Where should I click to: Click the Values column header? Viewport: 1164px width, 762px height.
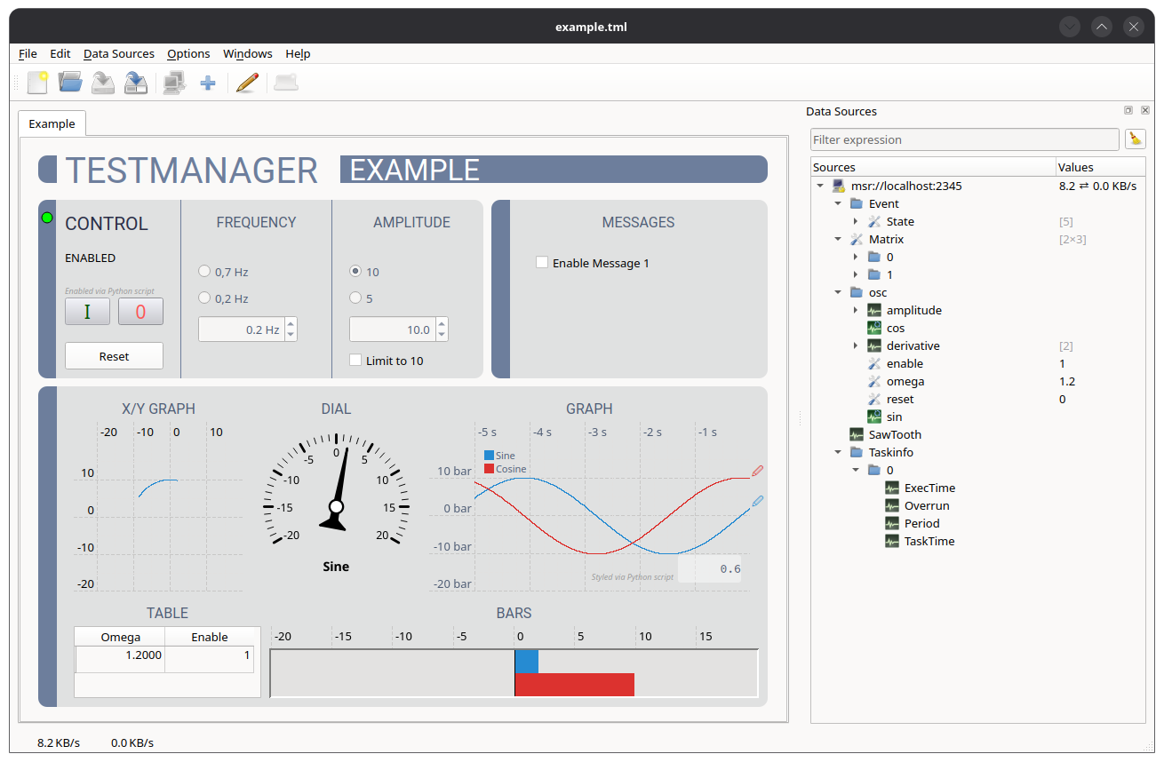pos(1100,167)
